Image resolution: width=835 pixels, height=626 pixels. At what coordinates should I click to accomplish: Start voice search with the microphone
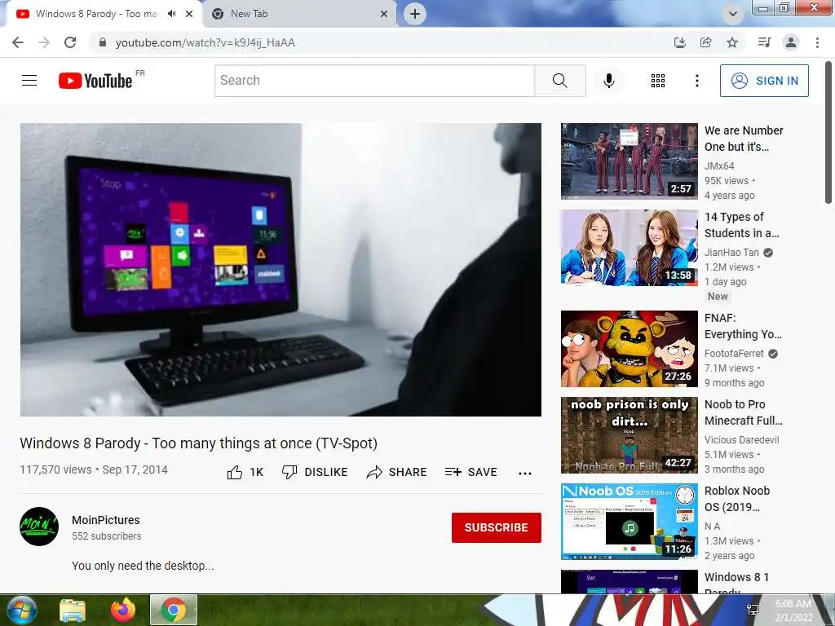(x=608, y=81)
